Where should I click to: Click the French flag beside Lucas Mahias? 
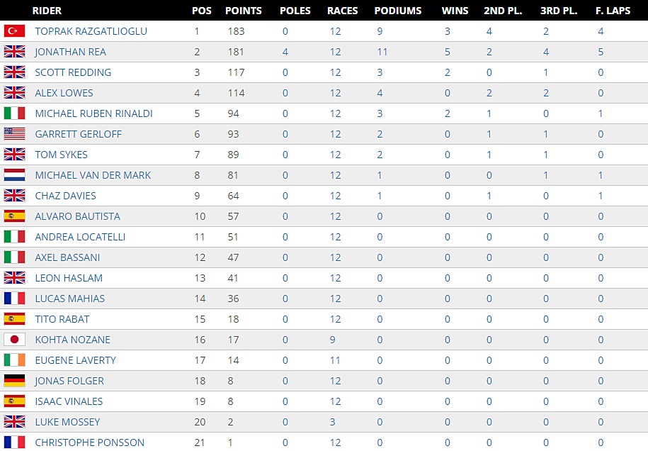click(14, 299)
